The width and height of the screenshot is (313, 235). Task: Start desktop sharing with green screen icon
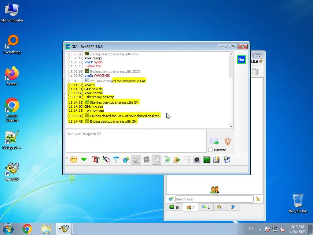207,160
